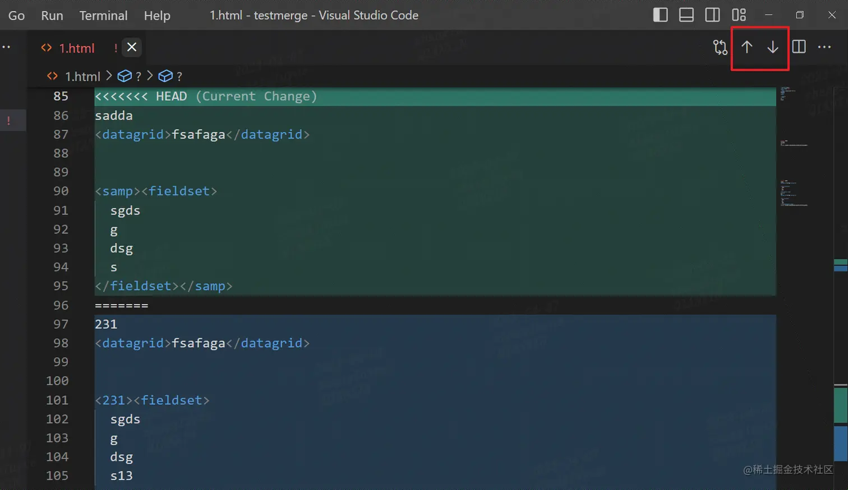The image size is (848, 490).
Task: Go to previous change arrow
Action: pyautogui.click(x=746, y=47)
